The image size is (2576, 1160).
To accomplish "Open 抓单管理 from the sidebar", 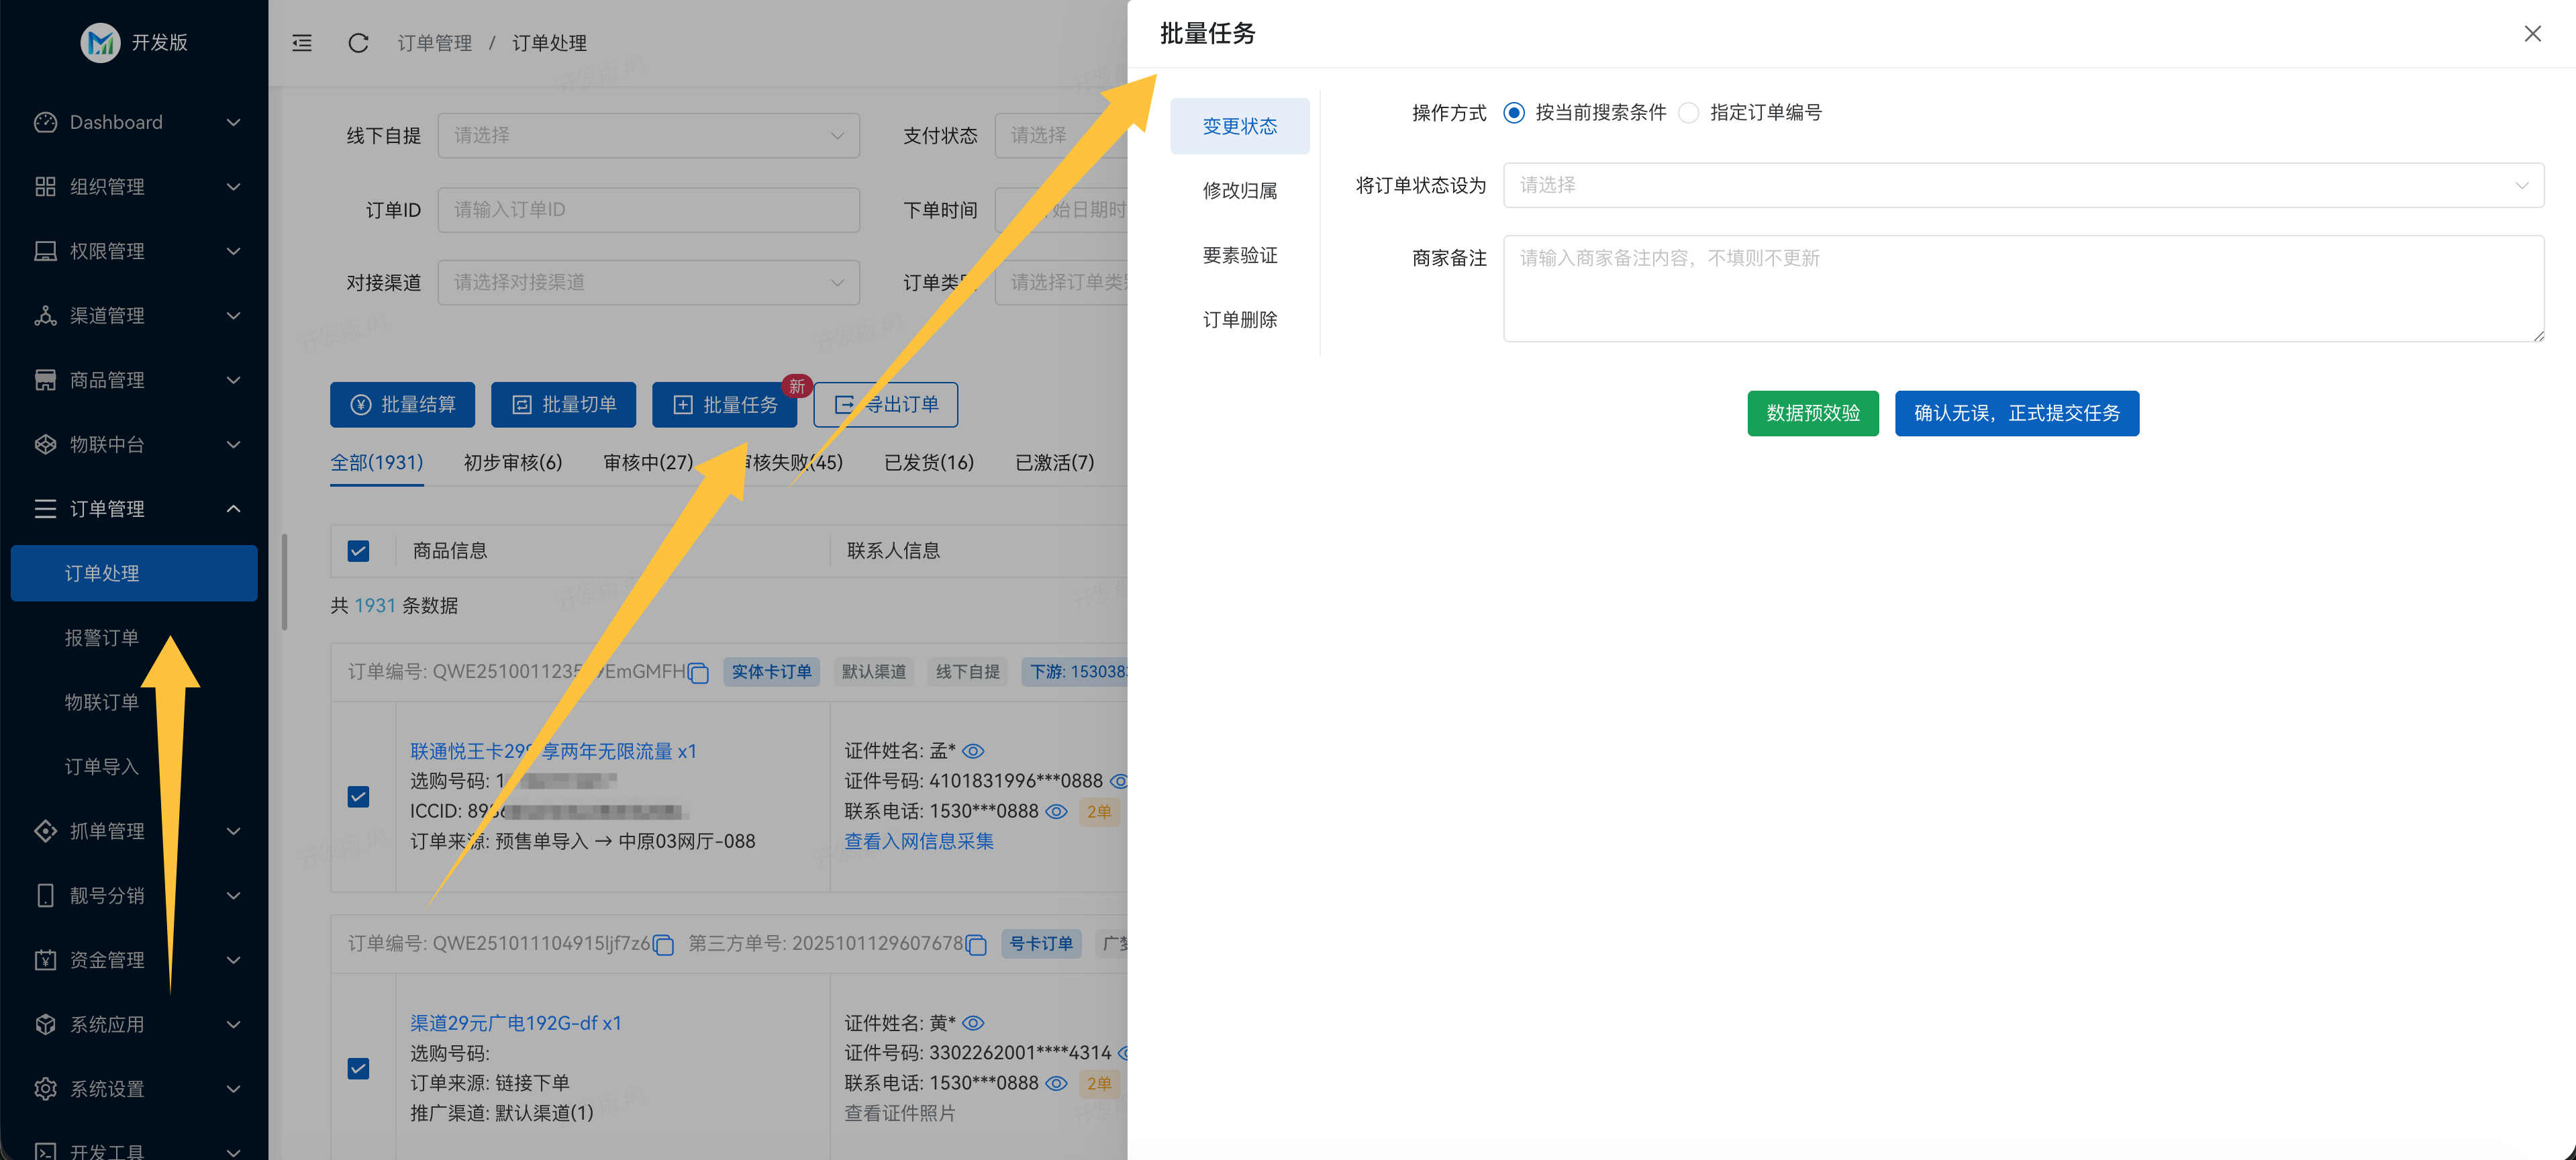I will (45, 830).
